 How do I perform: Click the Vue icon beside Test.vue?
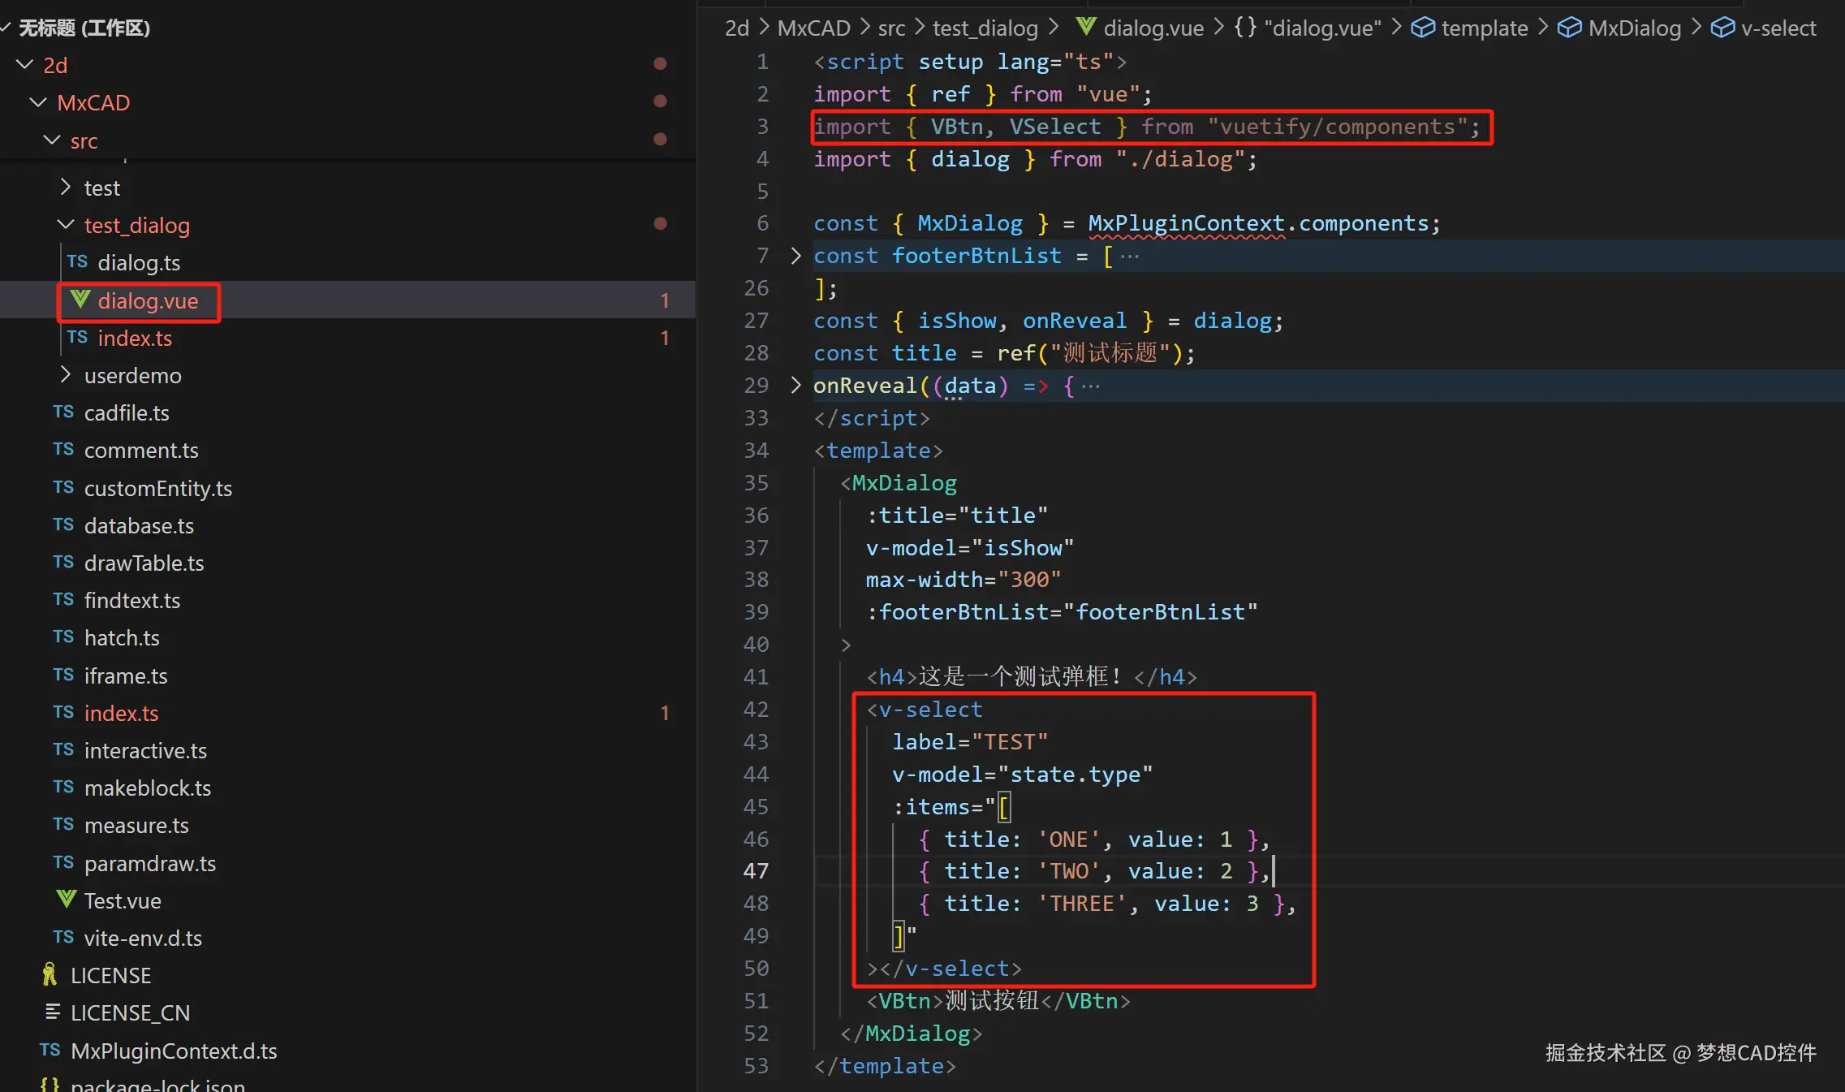point(66,900)
